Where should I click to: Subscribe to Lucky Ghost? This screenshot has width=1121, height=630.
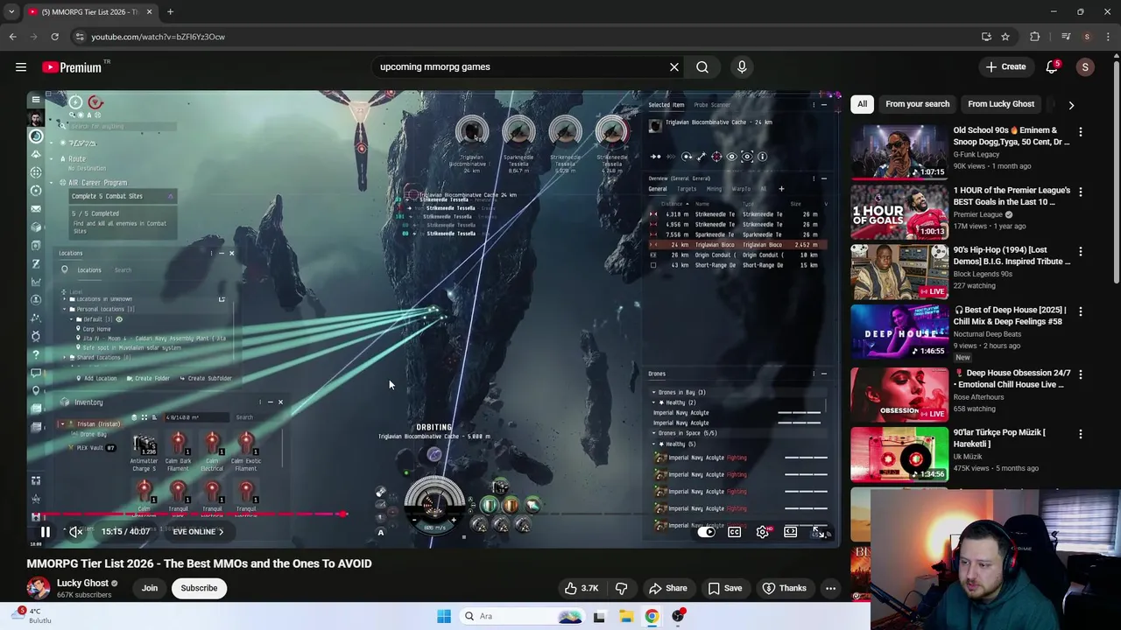199,588
